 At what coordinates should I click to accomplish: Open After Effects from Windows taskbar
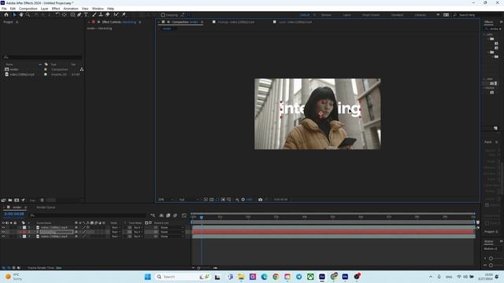click(322, 277)
